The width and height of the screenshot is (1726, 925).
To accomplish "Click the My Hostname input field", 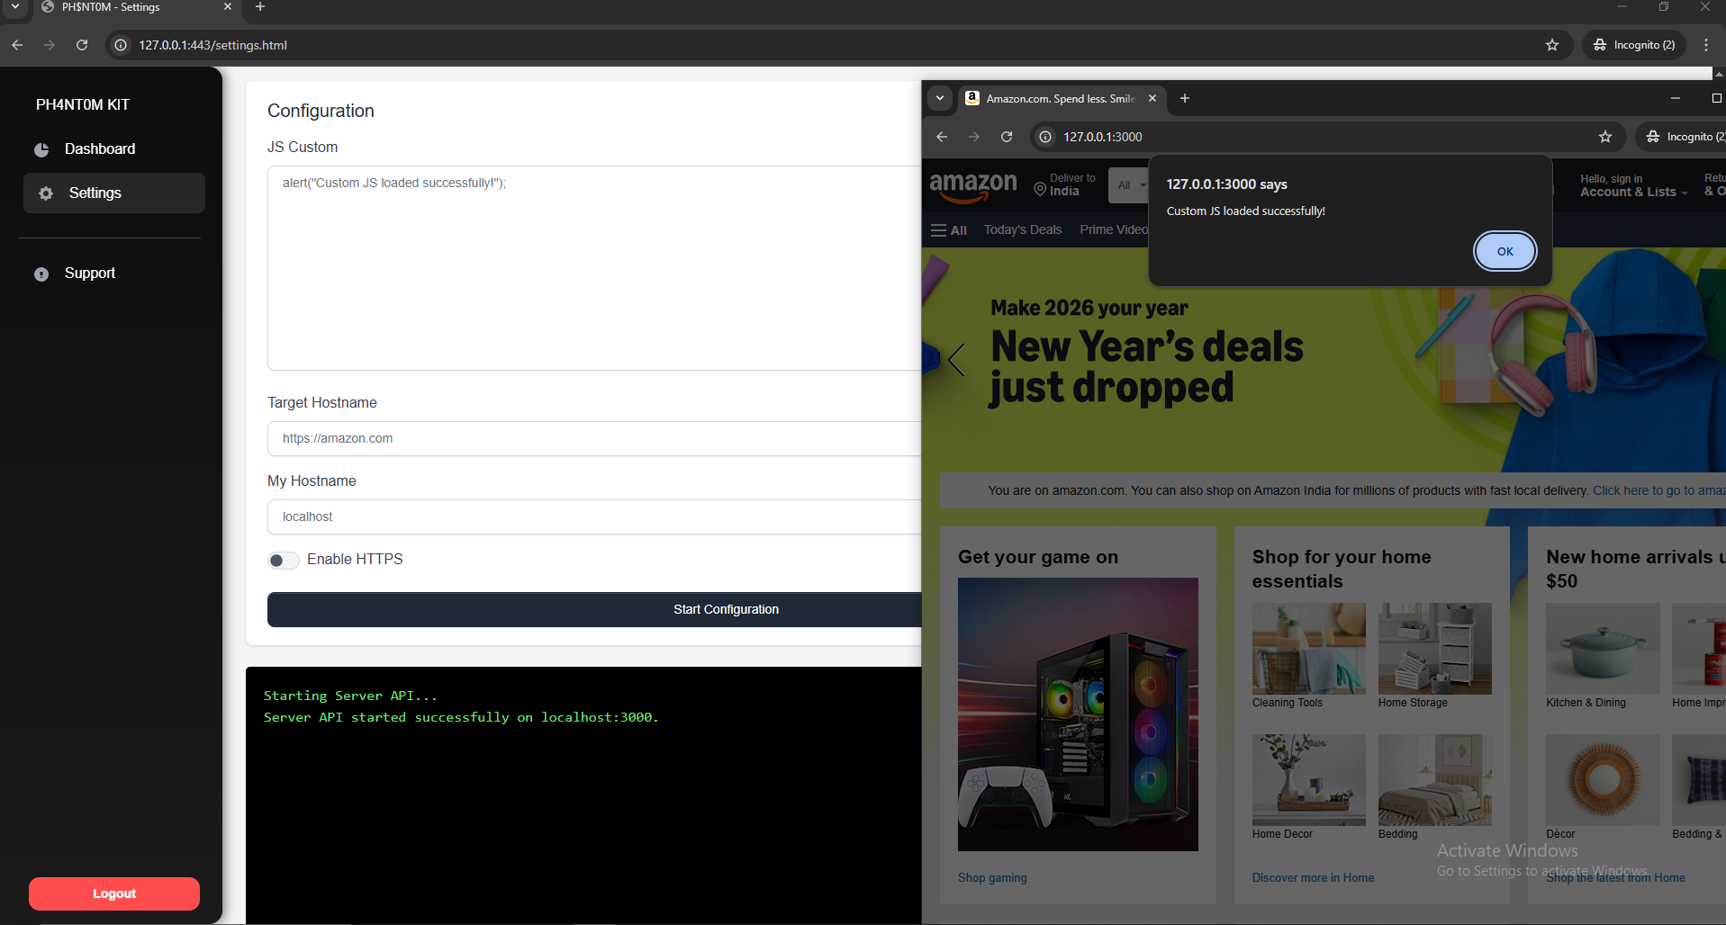I will 594,517.
